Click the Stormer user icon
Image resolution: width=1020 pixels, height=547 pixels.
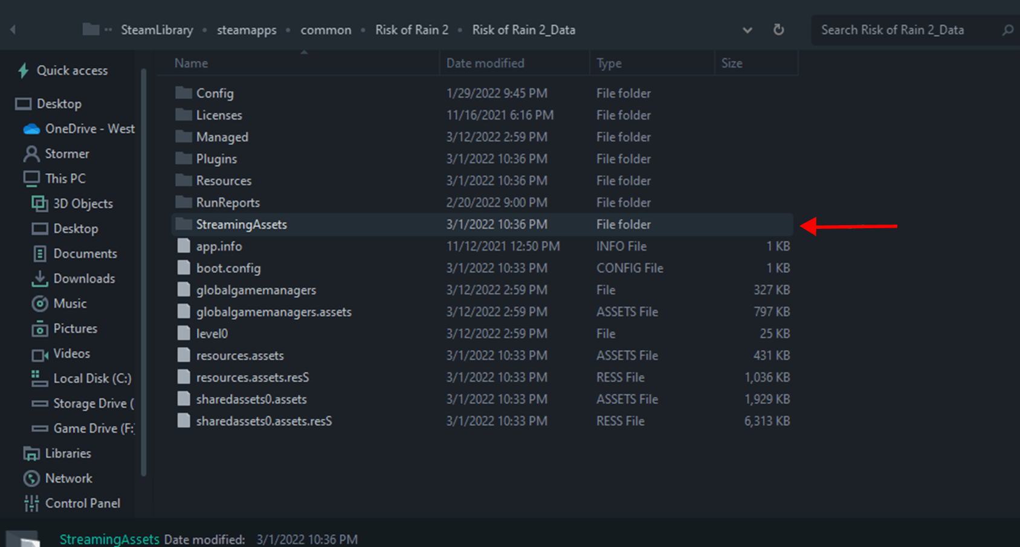(x=31, y=154)
